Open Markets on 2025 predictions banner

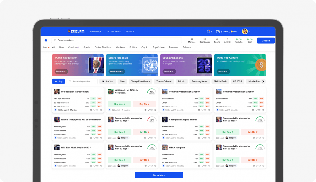[x=169, y=71]
